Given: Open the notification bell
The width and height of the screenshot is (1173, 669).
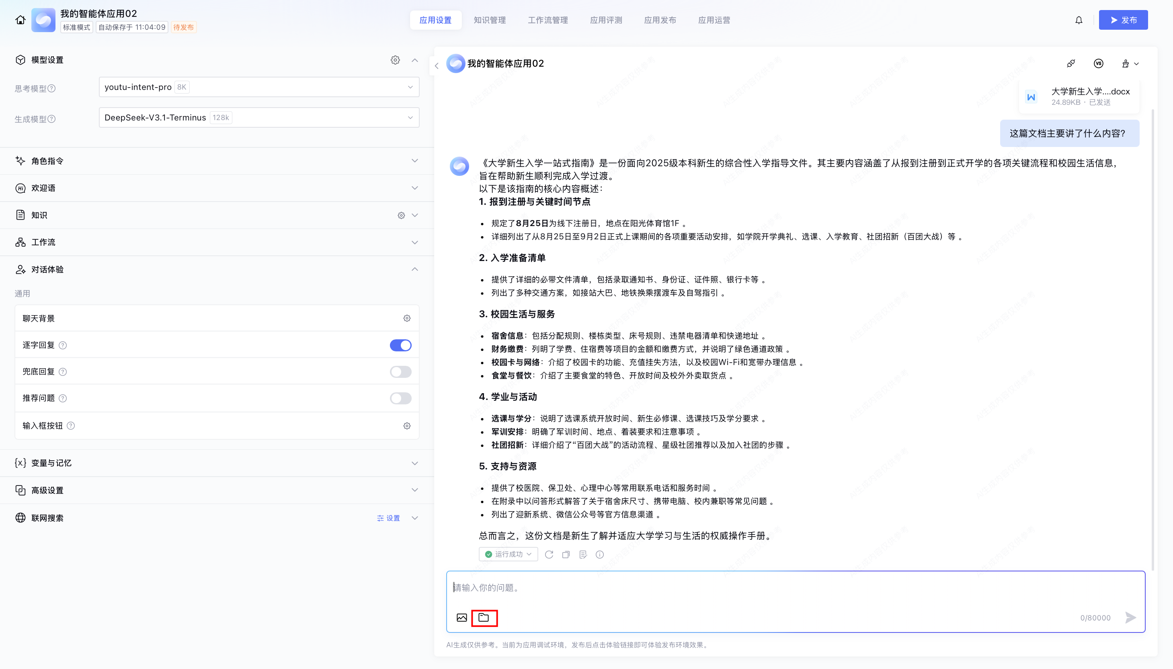Looking at the screenshot, I should [x=1079, y=20].
